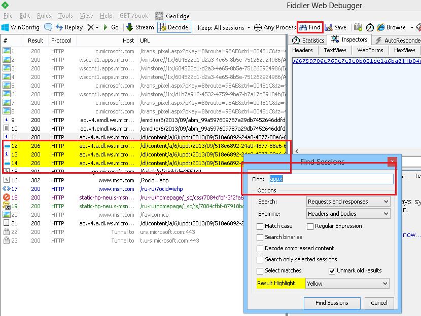Click the JS script icon of session 19
The height and width of the screenshot is (316, 421).
click(x=7, y=206)
